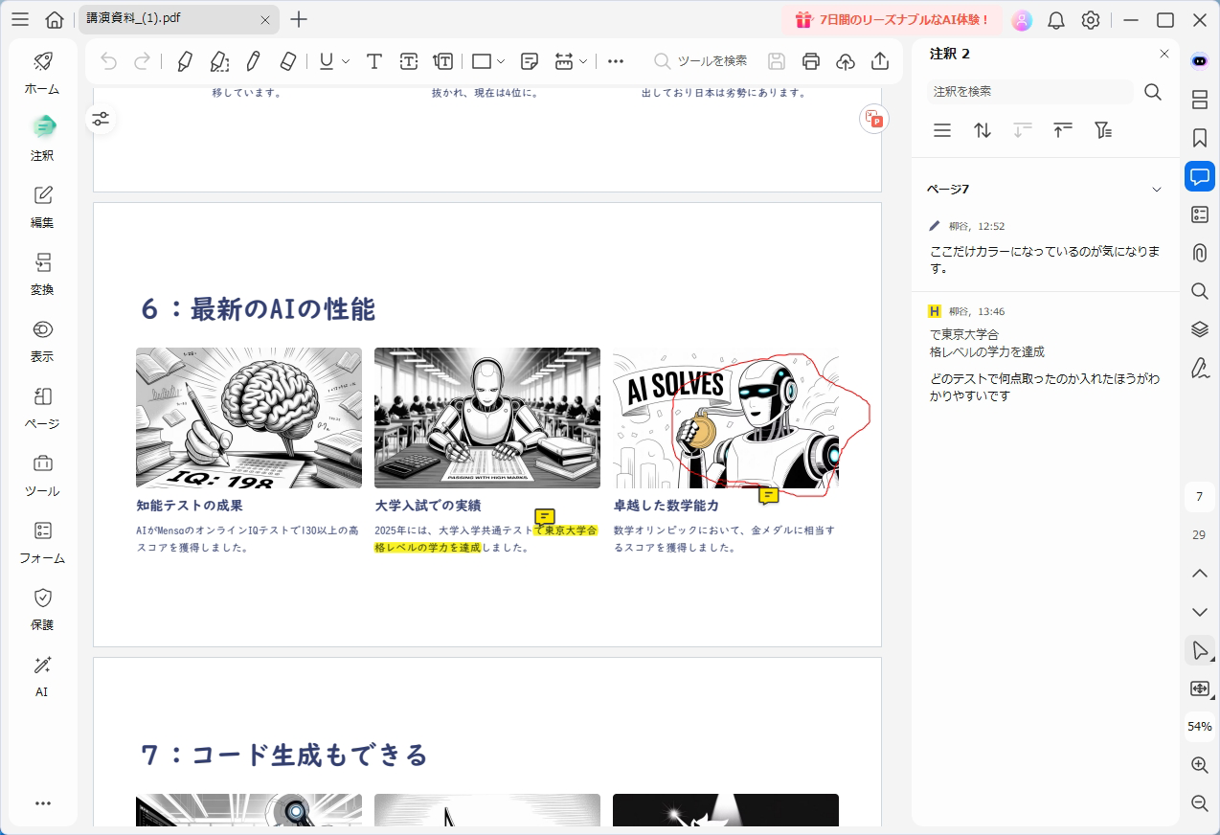The image size is (1220, 835).
Task: Sort the annotation list
Action: 982,129
